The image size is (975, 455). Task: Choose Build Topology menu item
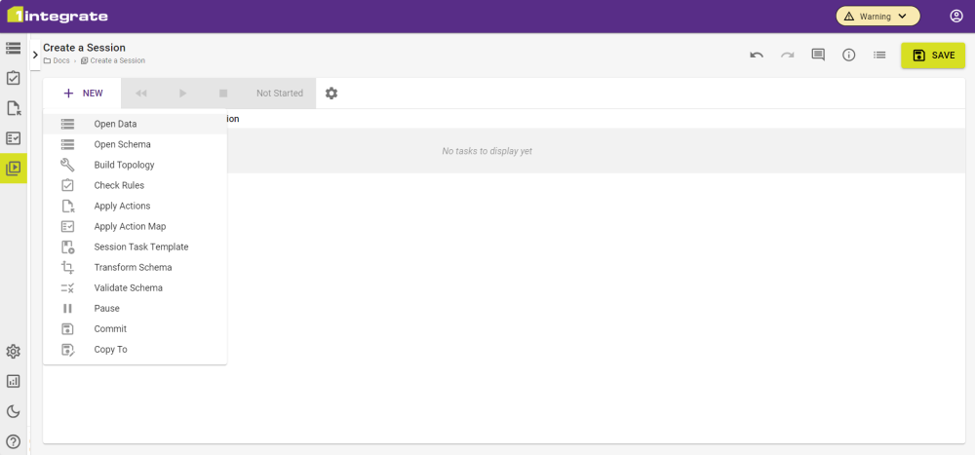click(x=124, y=165)
